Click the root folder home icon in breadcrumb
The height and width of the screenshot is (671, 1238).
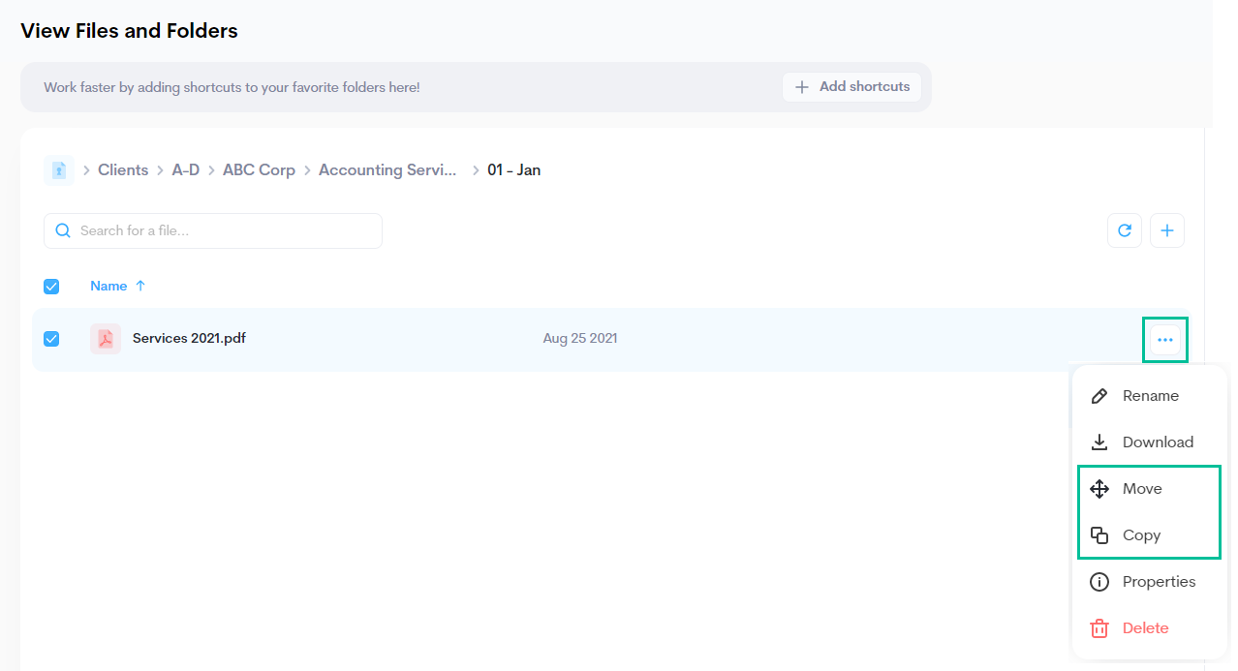pos(59,170)
